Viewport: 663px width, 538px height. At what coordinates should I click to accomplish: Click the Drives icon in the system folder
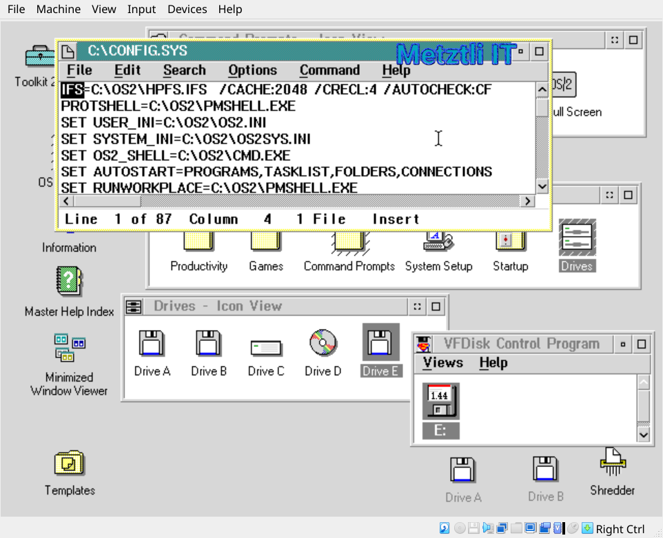coord(577,238)
